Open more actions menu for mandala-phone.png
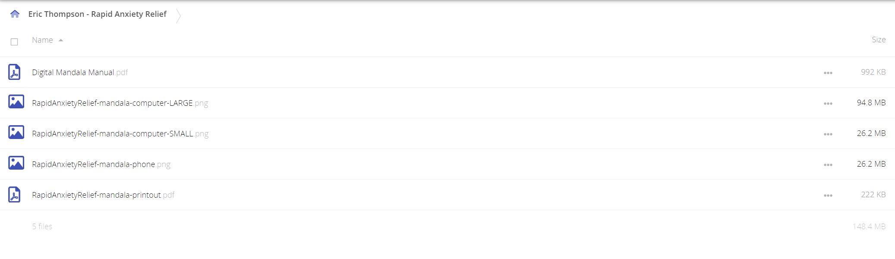The image size is (895, 259). (x=828, y=165)
